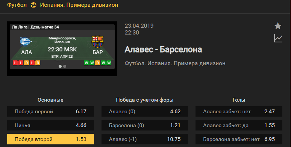Open Испания. Примера дивизион breadcrumb link

tap(79, 5)
